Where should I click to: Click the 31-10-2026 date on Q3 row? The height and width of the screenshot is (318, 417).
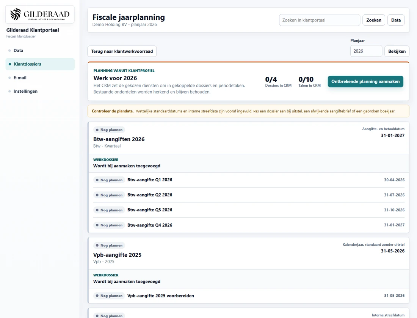pyautogui.click(x=394, y=210)
